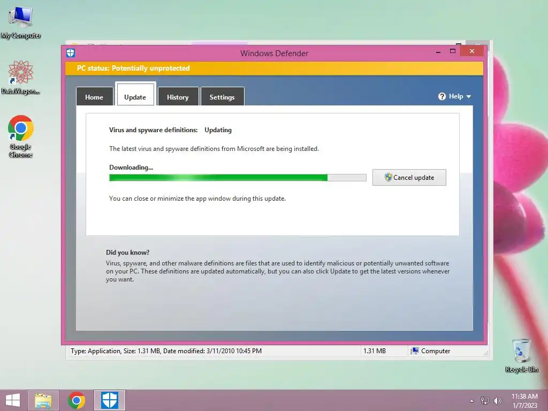
Task: Maximize the Windows Defender window
Action: pyautogui.click(x=453, y=51)
